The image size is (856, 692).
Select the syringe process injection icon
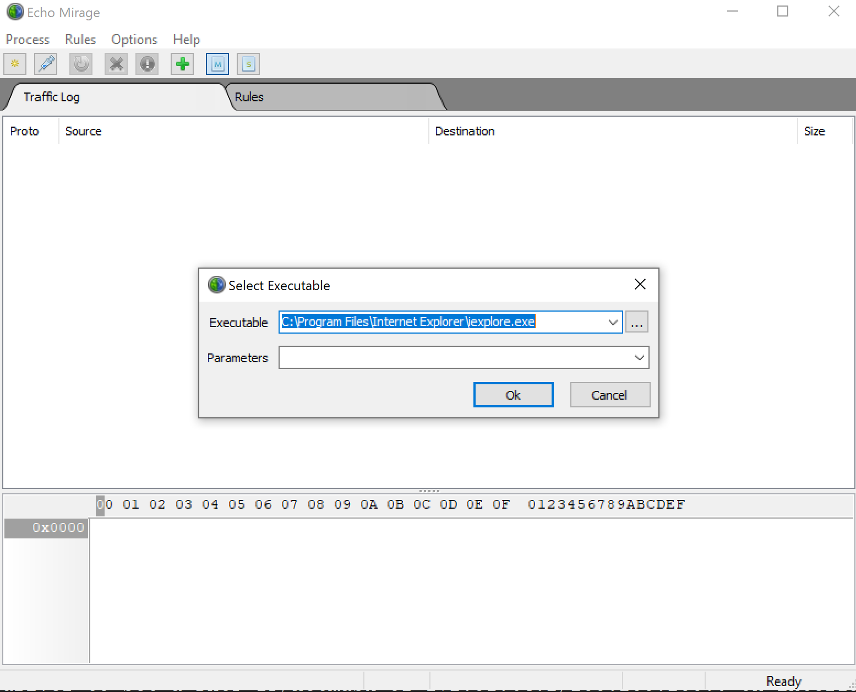(45, 63)
